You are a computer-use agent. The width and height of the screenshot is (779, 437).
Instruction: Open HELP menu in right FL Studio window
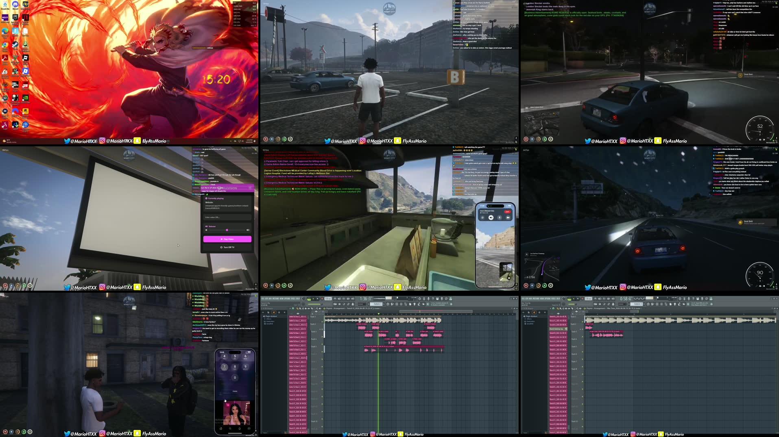[558, 298]
